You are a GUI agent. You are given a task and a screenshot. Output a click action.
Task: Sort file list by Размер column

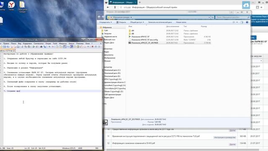coord(204,26)
